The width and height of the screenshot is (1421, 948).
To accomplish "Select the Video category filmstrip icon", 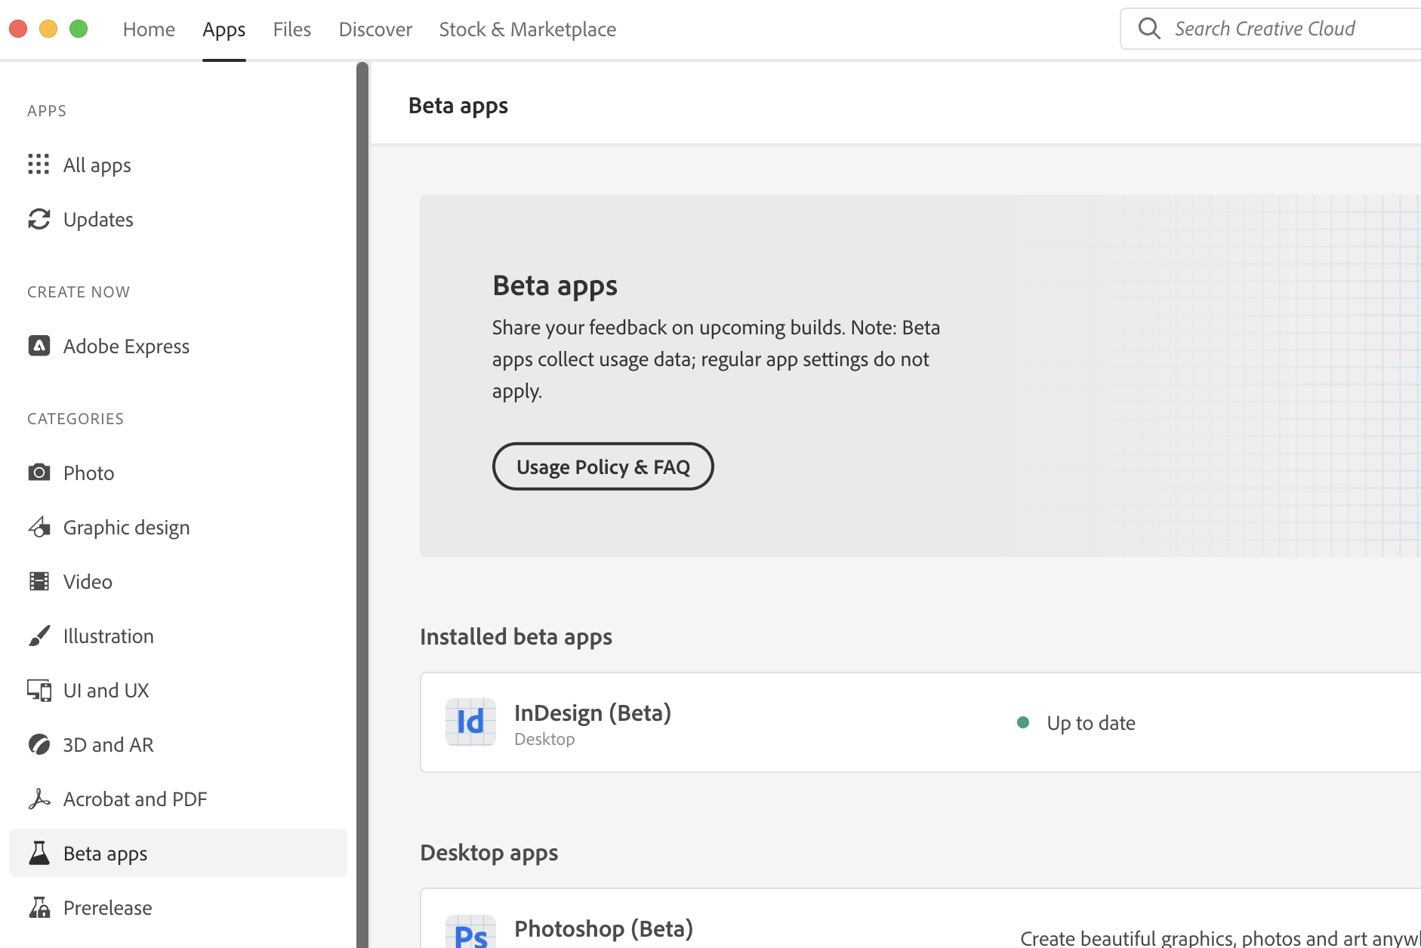I will [x=39, y=581].
